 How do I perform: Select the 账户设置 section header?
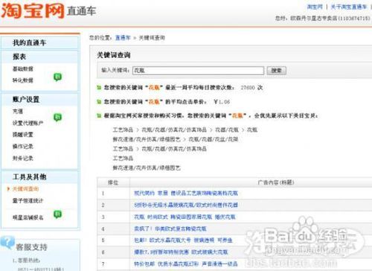coord(26,100)
